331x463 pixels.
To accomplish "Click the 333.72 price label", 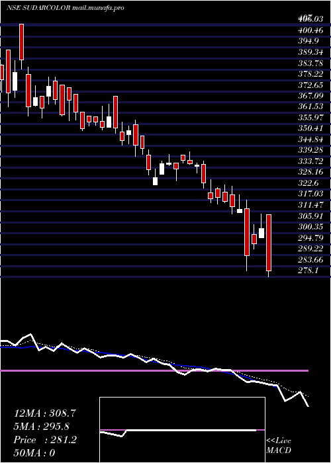I will tap(311, 161).
